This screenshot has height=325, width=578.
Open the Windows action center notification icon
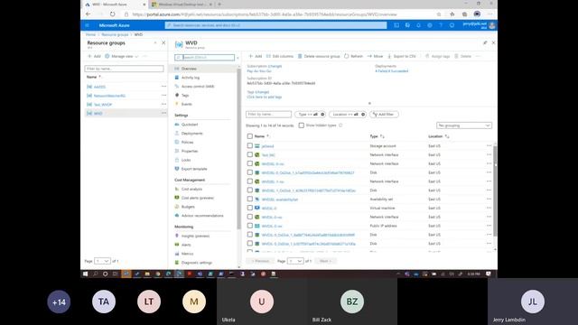[x=489, y=274]
